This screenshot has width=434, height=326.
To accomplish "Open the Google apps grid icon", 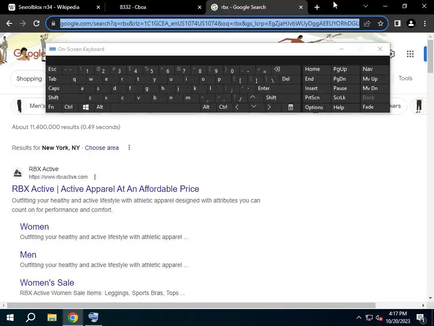I will pos(410,54).
